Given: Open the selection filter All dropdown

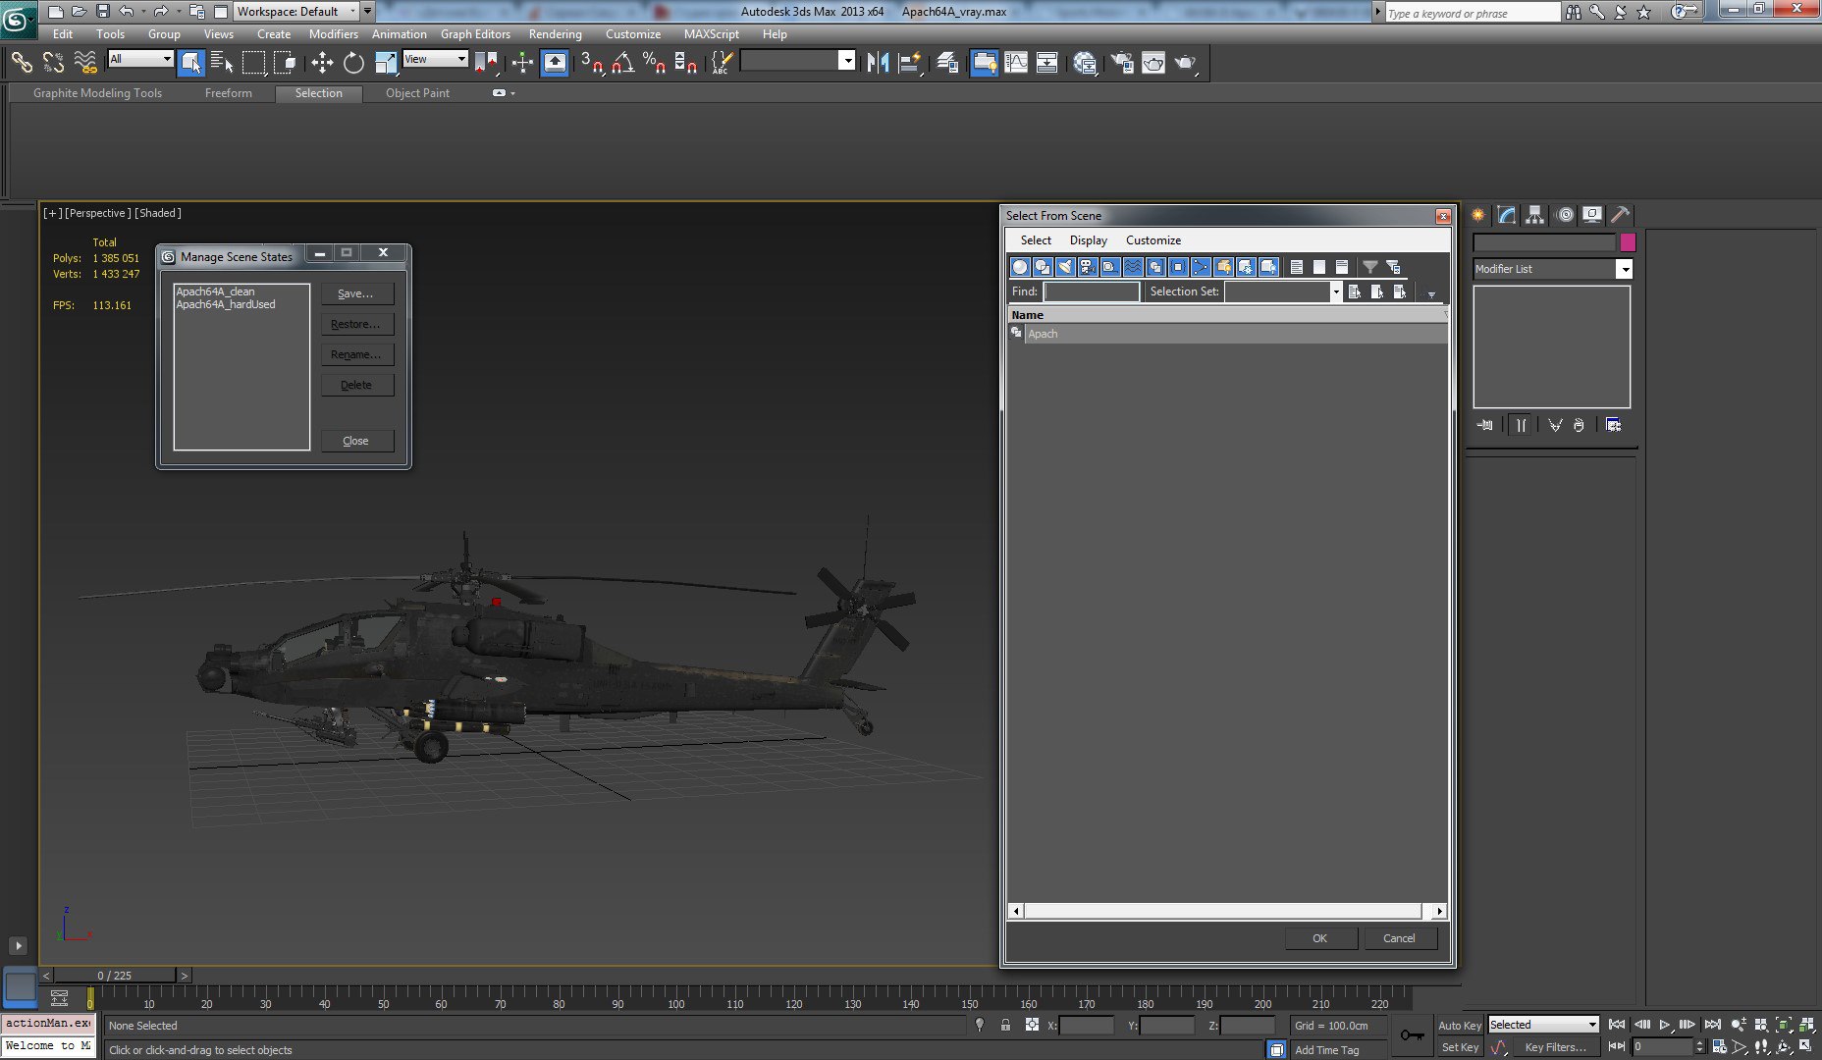Looking at the screenshot, I should click(140, 59).
